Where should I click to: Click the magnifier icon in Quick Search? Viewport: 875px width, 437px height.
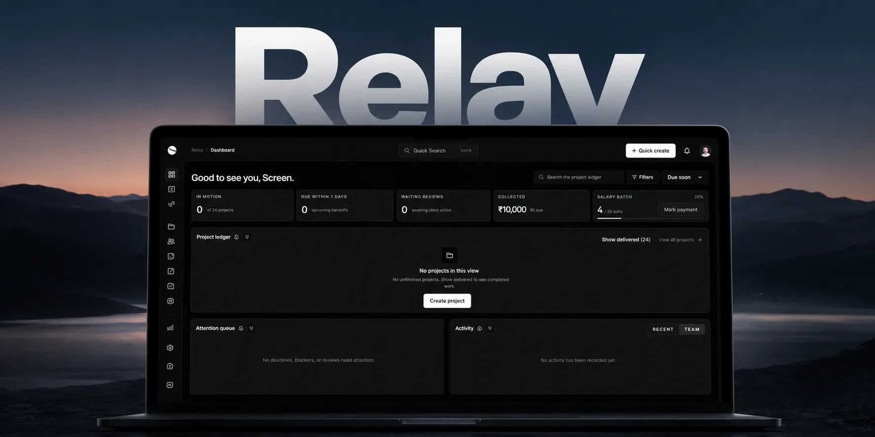tap(407, 151)
